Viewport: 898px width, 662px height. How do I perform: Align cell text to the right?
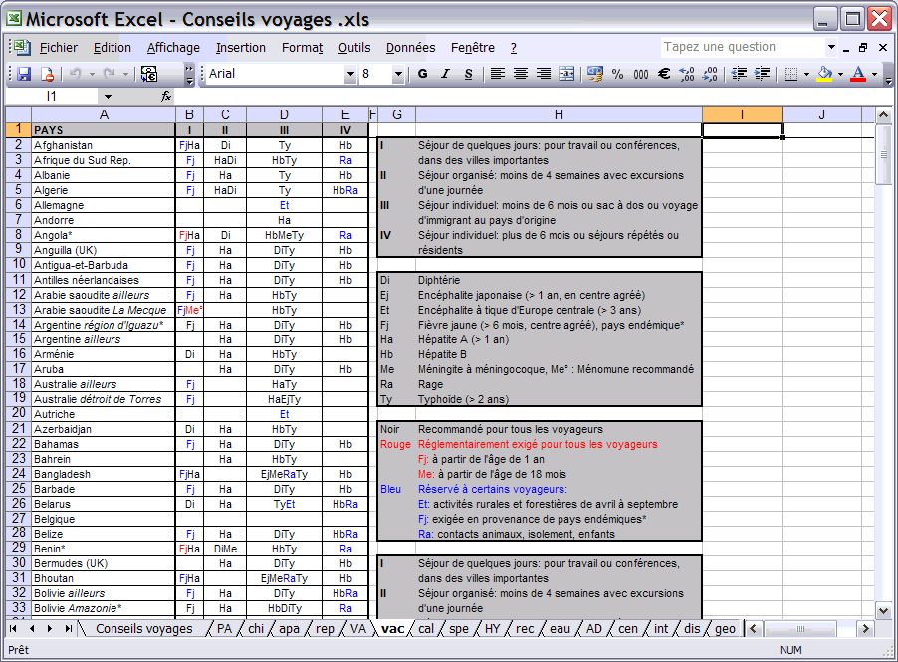tap(543, 74)
